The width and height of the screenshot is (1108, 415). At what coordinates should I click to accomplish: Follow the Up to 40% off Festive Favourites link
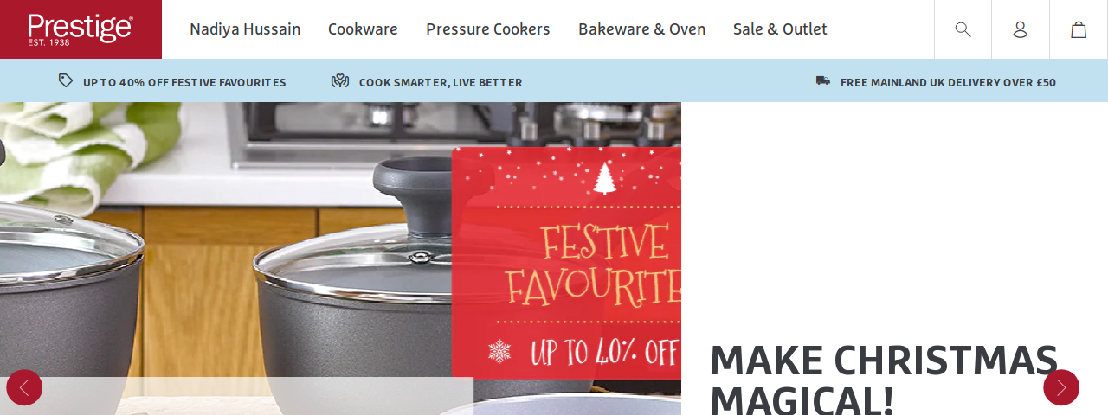click(184, 82)
